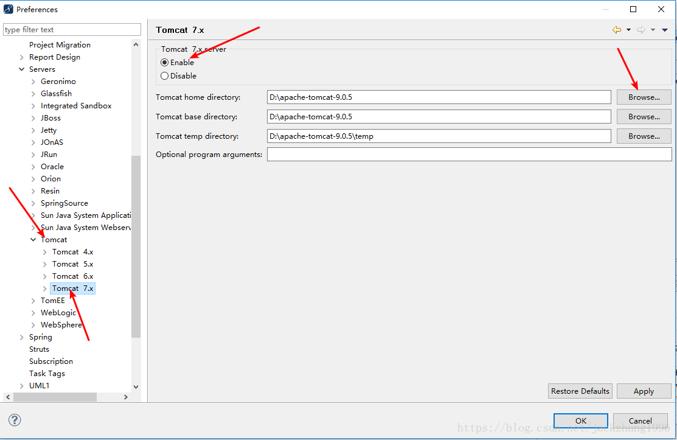This screenshot has width=677, height=440.
Task: Maximize the Preferences window
Action: click(633, 9)
